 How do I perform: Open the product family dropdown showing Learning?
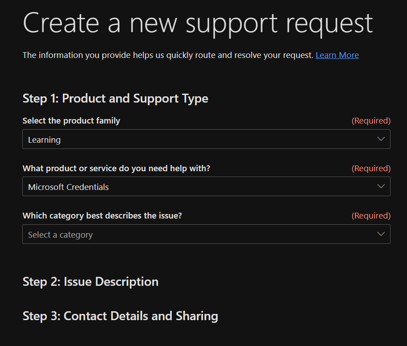click(206, 139)
